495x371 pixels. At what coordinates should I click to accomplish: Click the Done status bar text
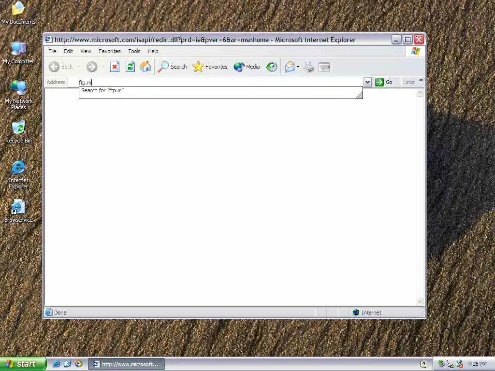click(x=60, y=313)
